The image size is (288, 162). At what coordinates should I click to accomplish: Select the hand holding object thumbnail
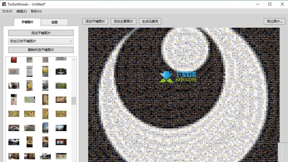click(14, 100)
